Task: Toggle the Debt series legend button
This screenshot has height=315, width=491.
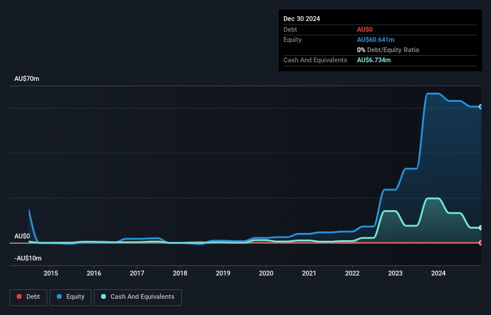Action: 29,297
